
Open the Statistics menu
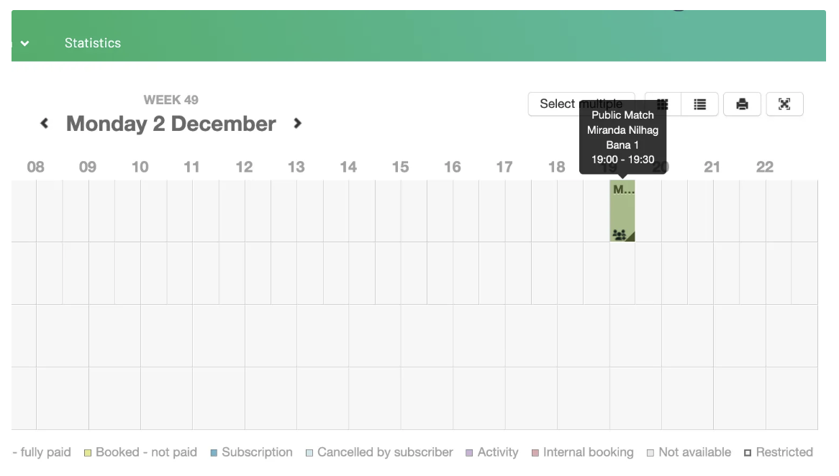pyautogui.click(x=93, y=43)
